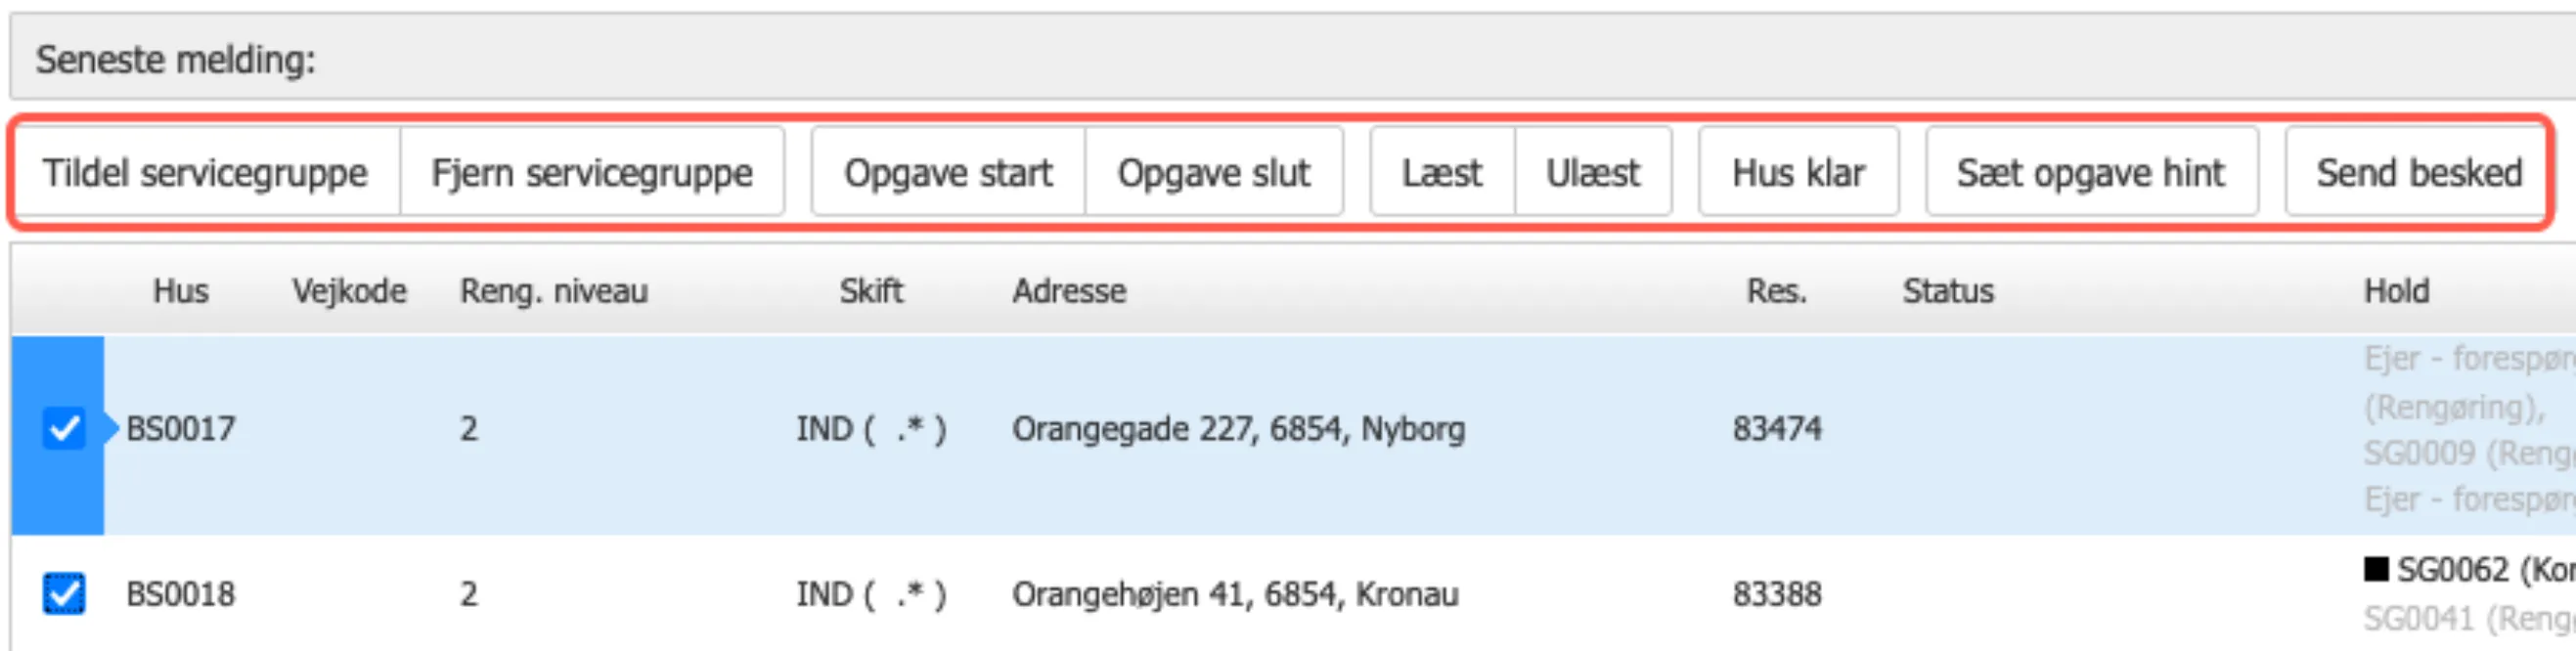The height and width of the screenshot is (651, 2576).
Task: Click the Res. column header
Action: [x=1776, y=291]
